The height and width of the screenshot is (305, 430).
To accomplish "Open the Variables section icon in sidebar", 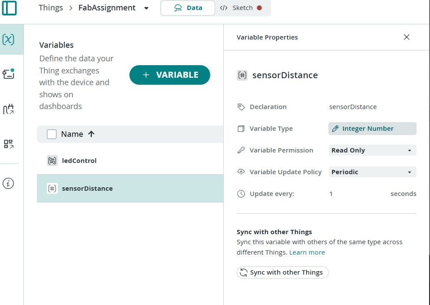I will coord(8,40).
